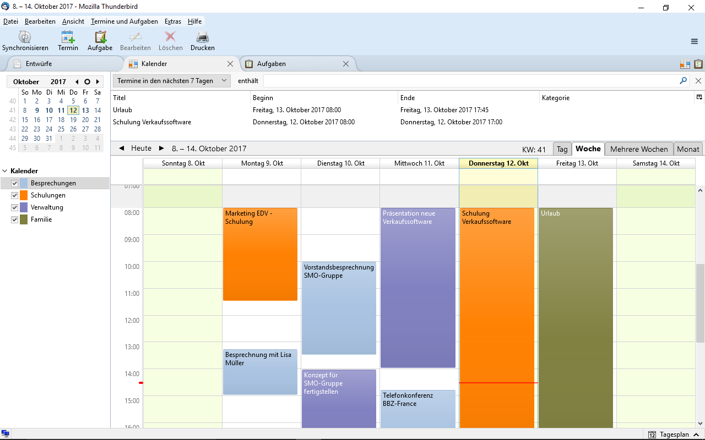Viewport: 705px width, 440px height.
Task: Switch to tasks view icon at tab bar right
Action: [698, 64]
